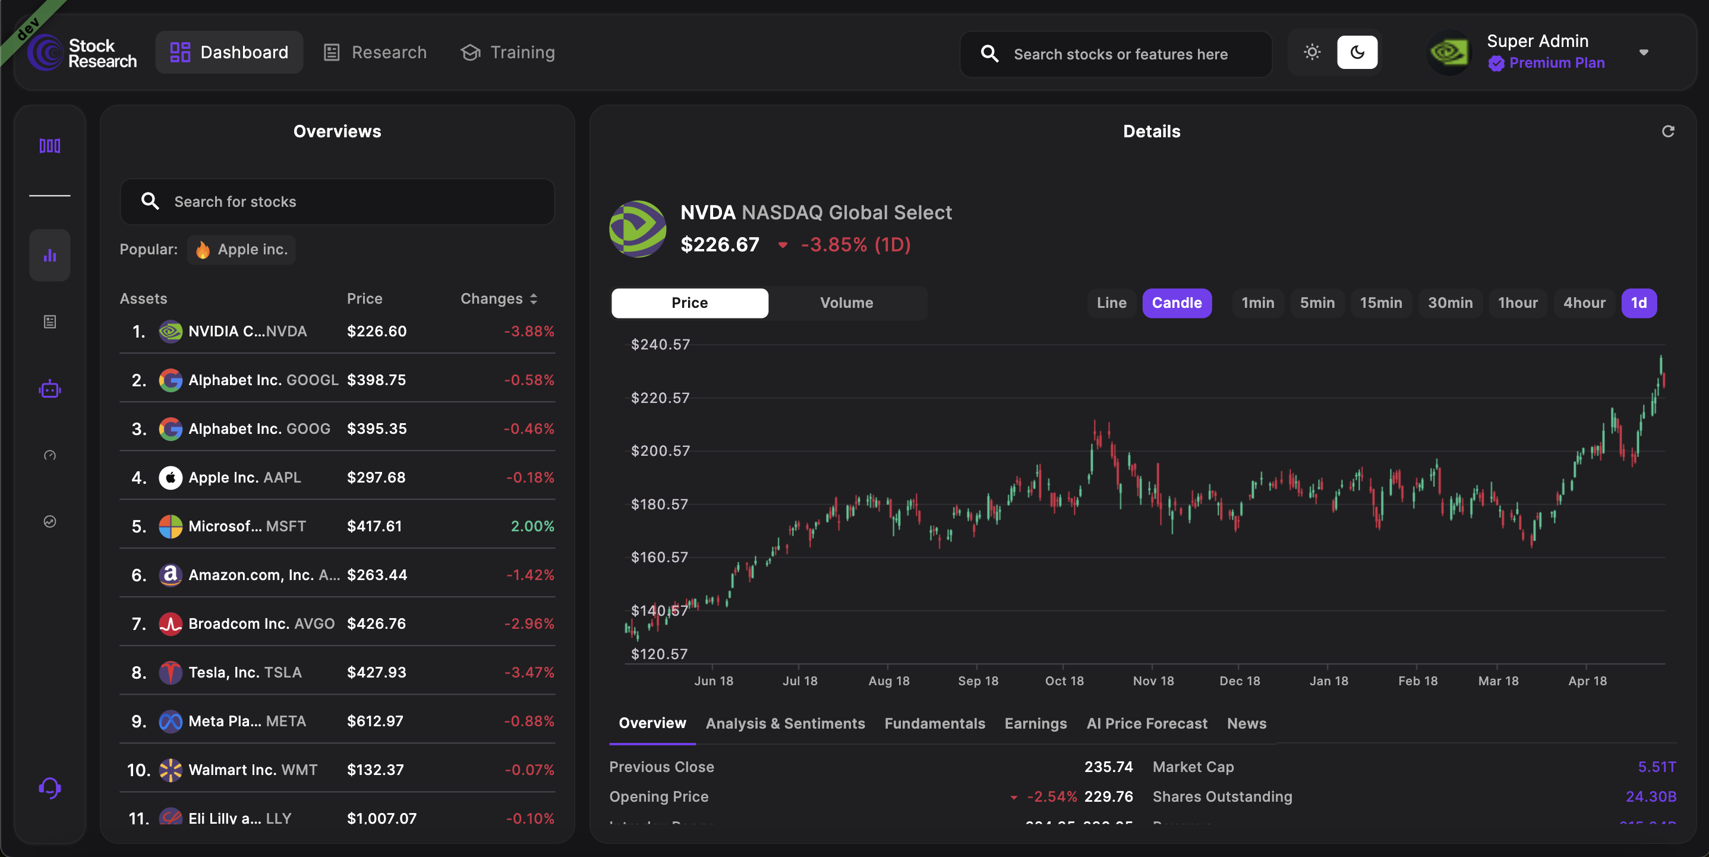Click the Meta logo in META row
1709x857 pixels.
point(171,721)
